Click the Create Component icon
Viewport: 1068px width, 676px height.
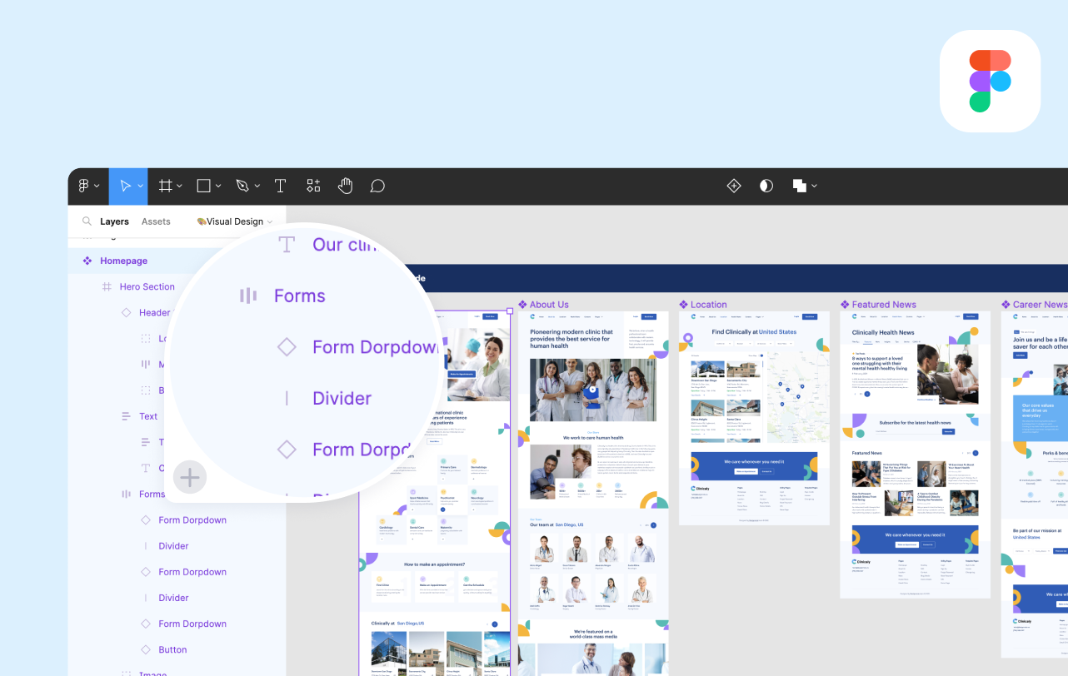pos(734,186)
